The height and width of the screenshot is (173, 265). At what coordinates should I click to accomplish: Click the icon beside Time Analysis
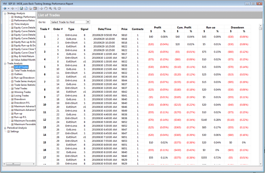coord(12,24)
